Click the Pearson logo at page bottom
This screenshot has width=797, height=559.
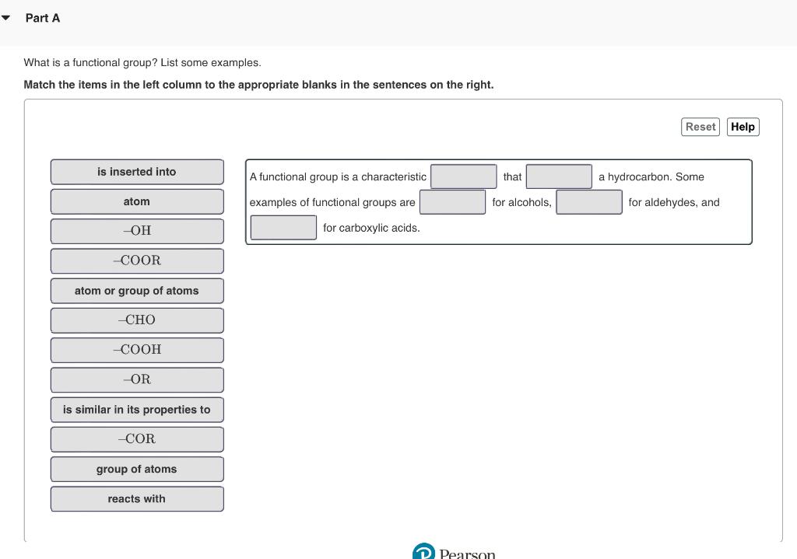[x=455, y=553]
